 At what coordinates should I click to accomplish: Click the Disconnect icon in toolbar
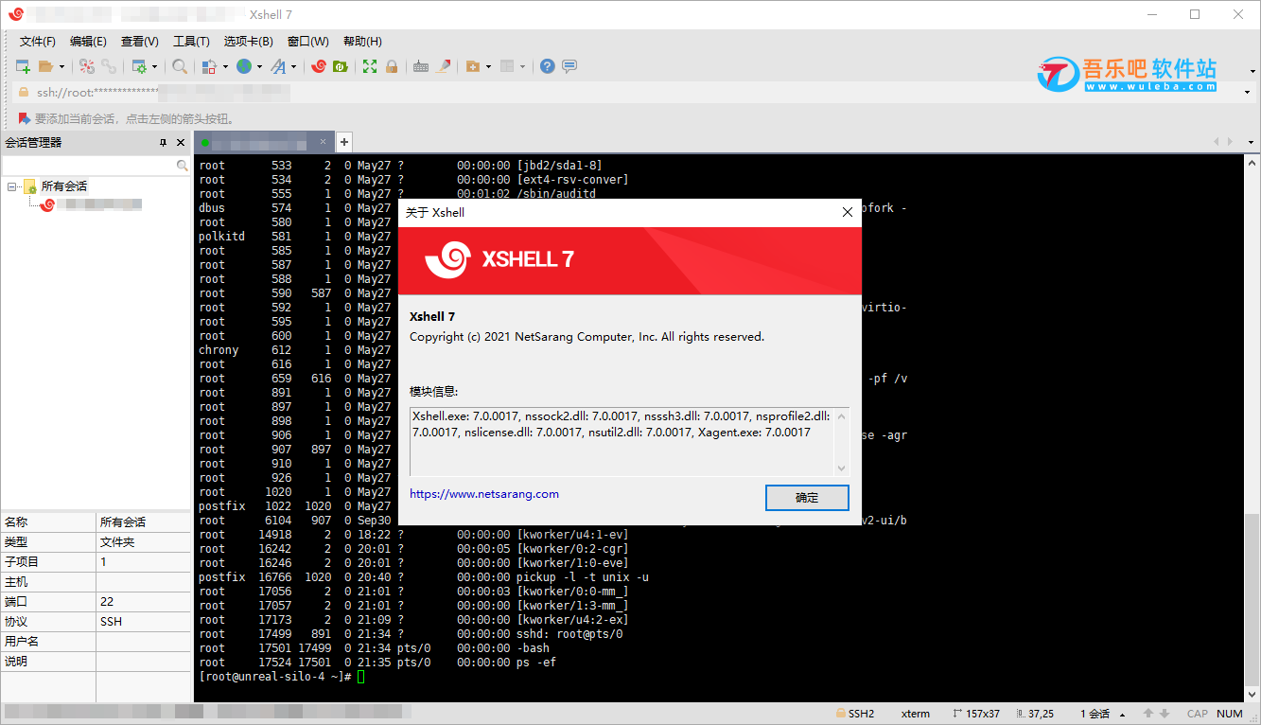[x=87, y=66]
